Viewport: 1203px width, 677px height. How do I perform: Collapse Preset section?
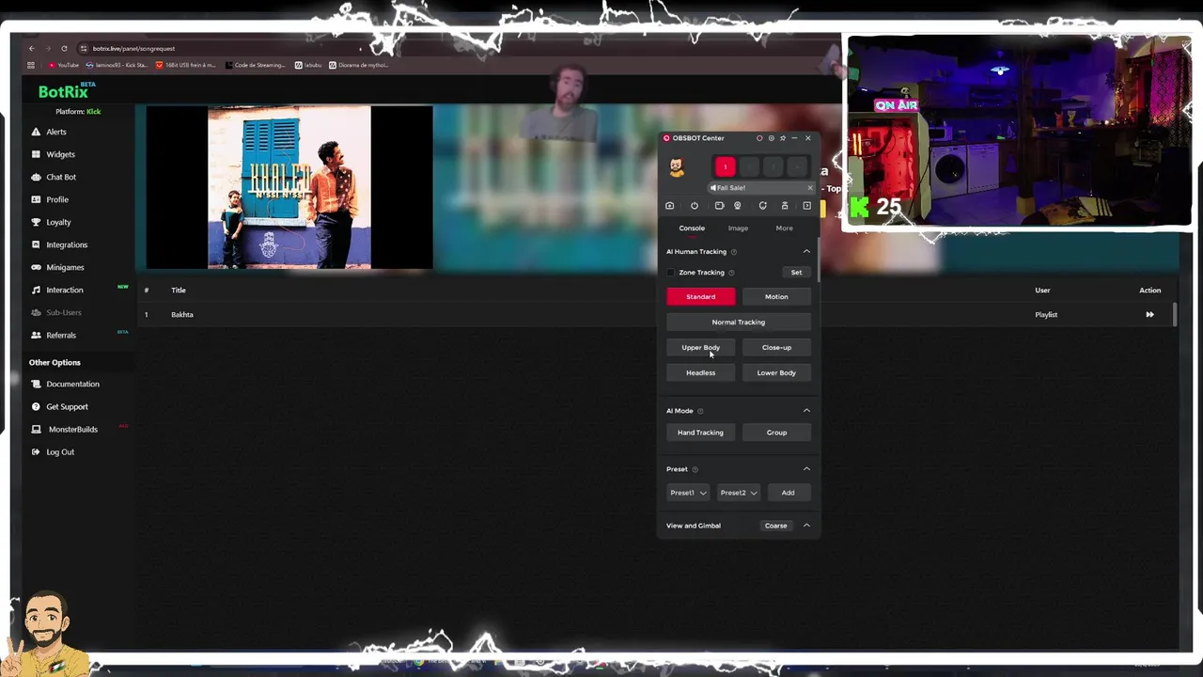tap(806, 469)
